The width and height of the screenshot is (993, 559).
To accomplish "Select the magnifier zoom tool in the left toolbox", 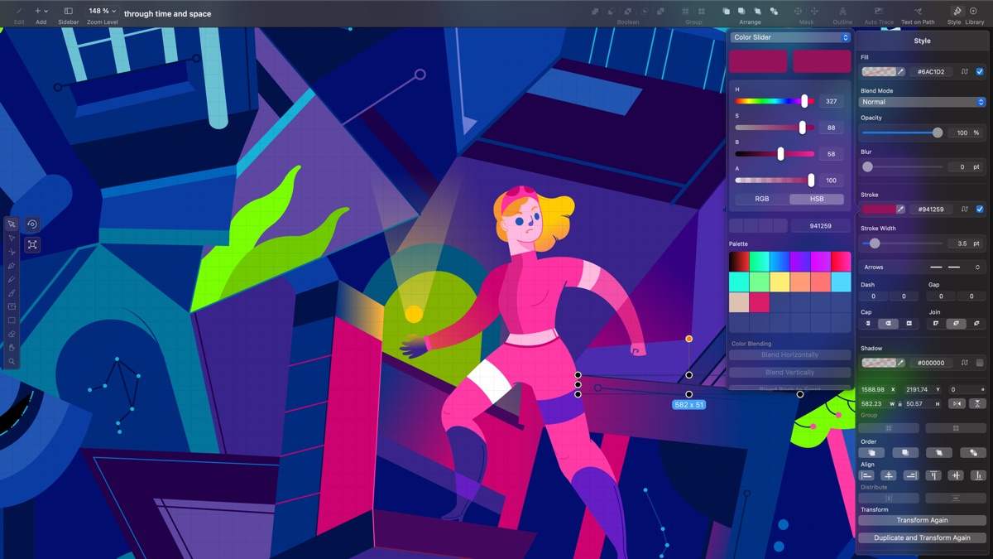I will tap(12, 362).
